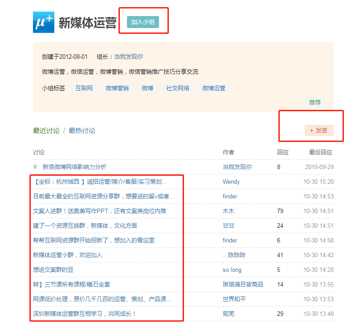The image size is (351, 323).
Task: Open author 琳琅满目皆商品's profile
Action: (x=243, y=284)
